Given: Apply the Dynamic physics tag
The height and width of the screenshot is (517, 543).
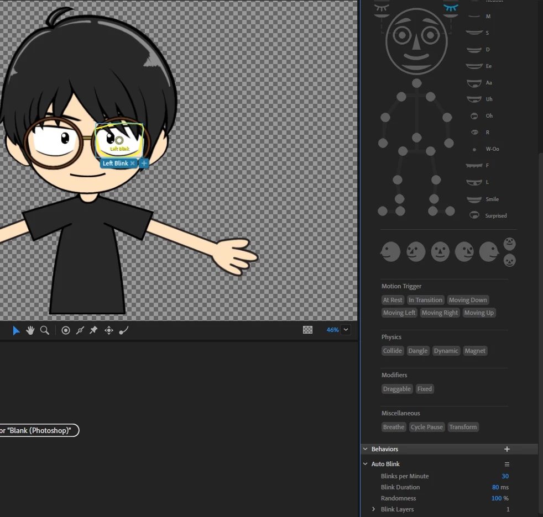Looking at the screenshot, I should click(446, 351).
